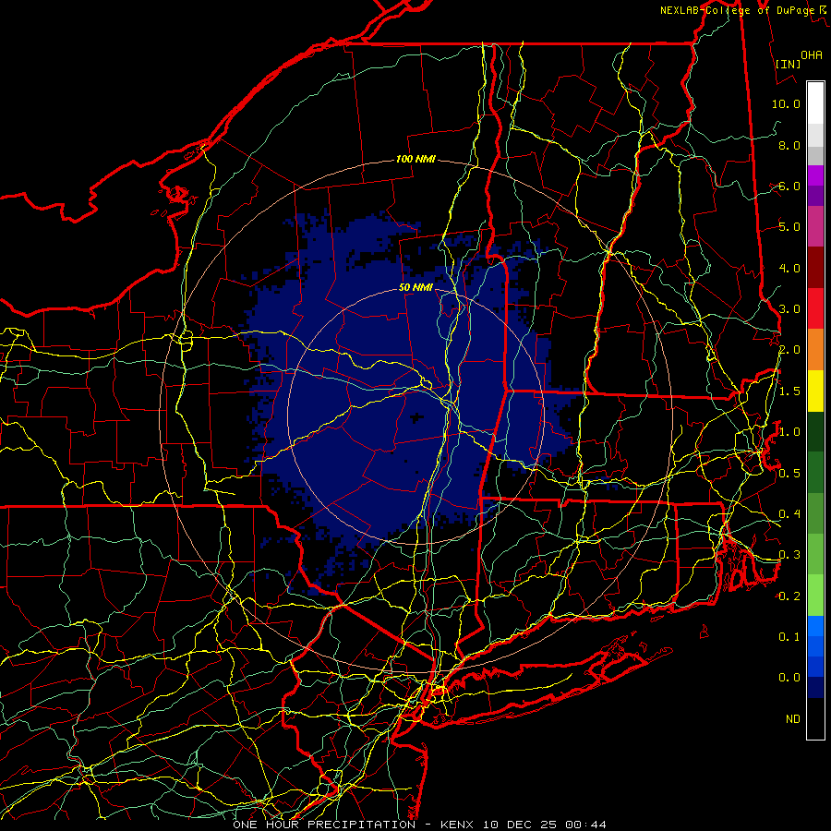
Task: Click the 6.0 legend value
Action: [789, 186]
